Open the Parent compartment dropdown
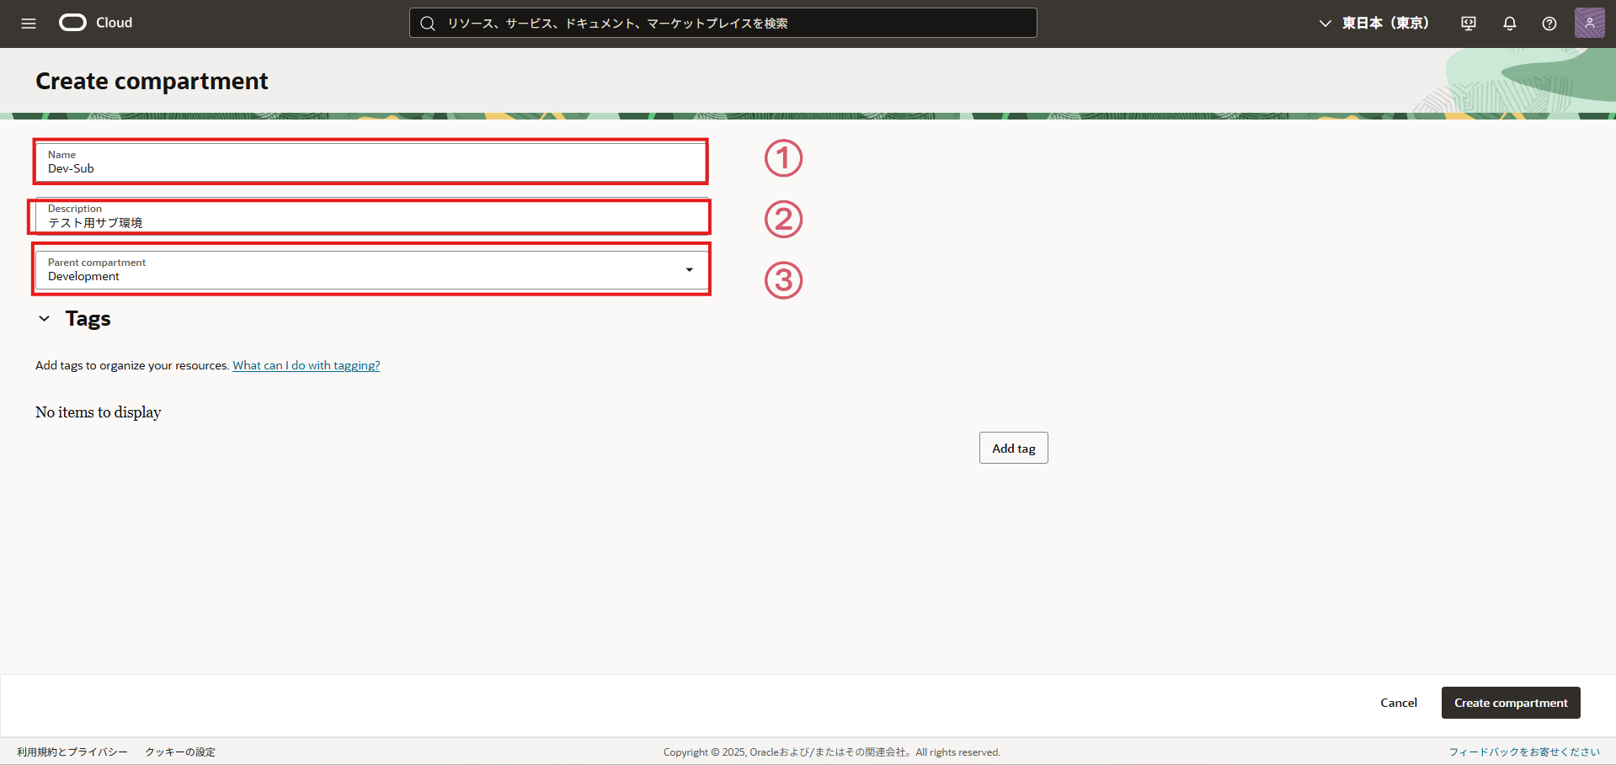 (x=371, y=269)
